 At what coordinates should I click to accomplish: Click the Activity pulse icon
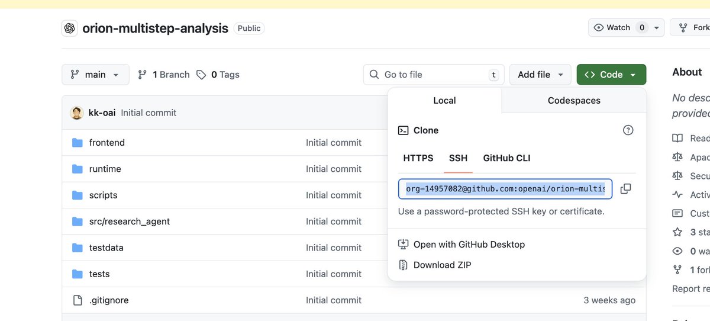pos(677,194)
